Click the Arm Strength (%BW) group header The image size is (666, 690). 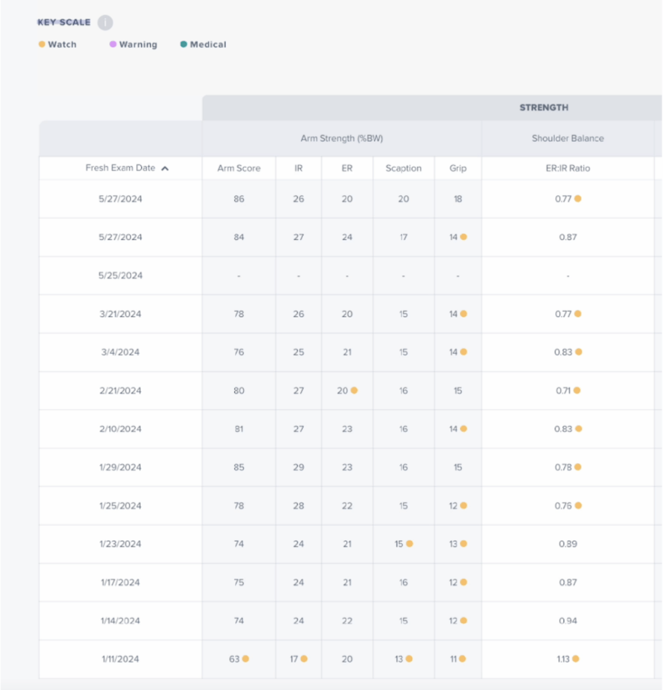click(341, 138)
